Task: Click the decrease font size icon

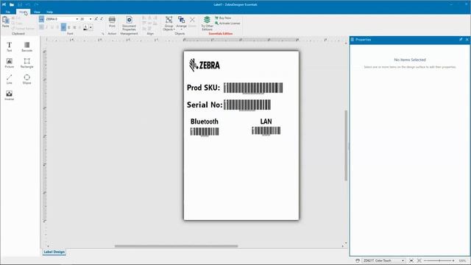Action: 102,19
